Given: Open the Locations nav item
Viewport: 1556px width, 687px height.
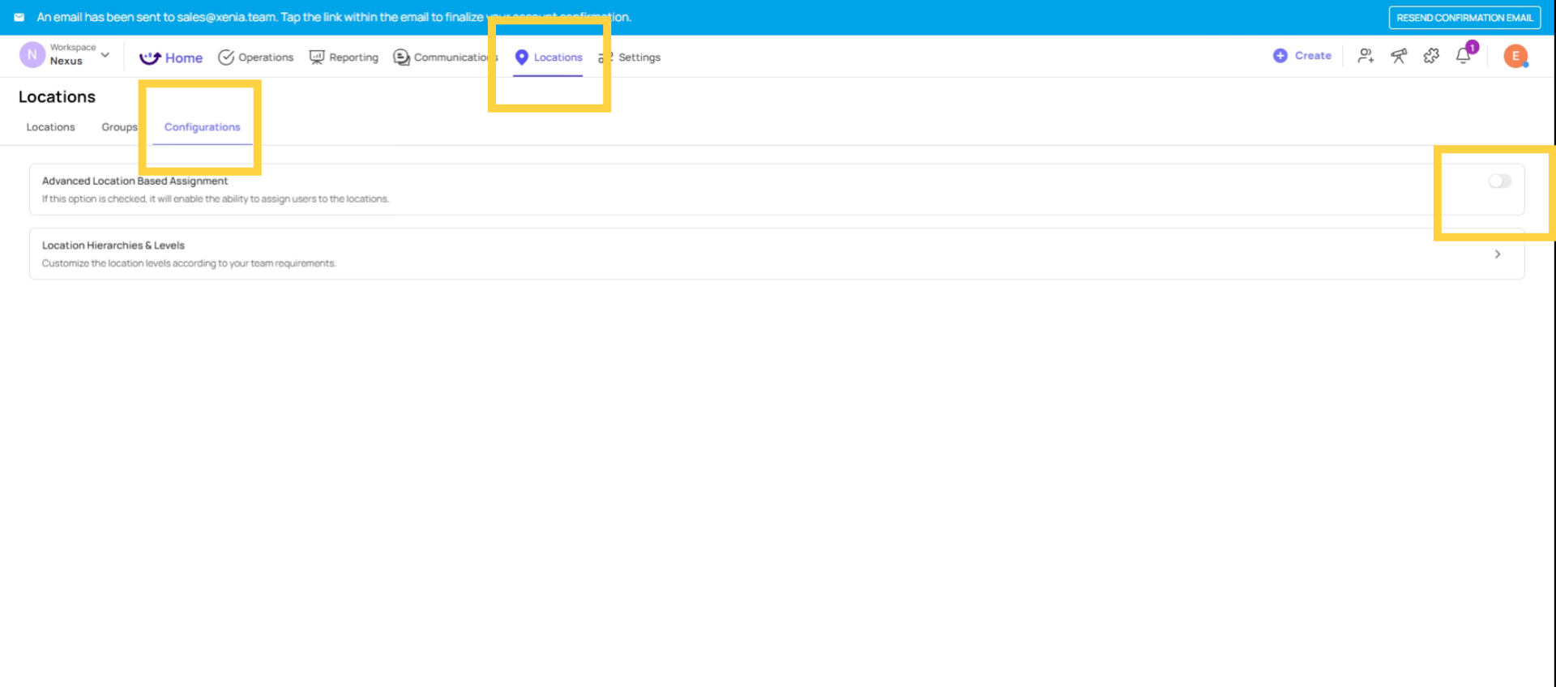Looking at the screenshot, I should pyautogui.click(x=549, y=58).
